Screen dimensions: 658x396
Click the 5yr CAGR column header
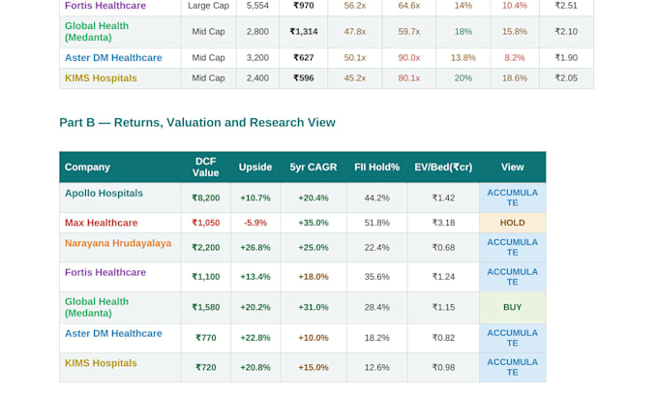pos(314,168)
